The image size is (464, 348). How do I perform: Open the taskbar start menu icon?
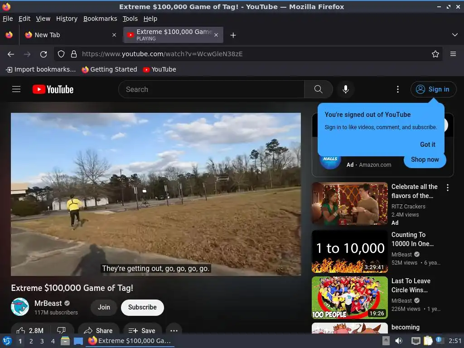point(7,341)
